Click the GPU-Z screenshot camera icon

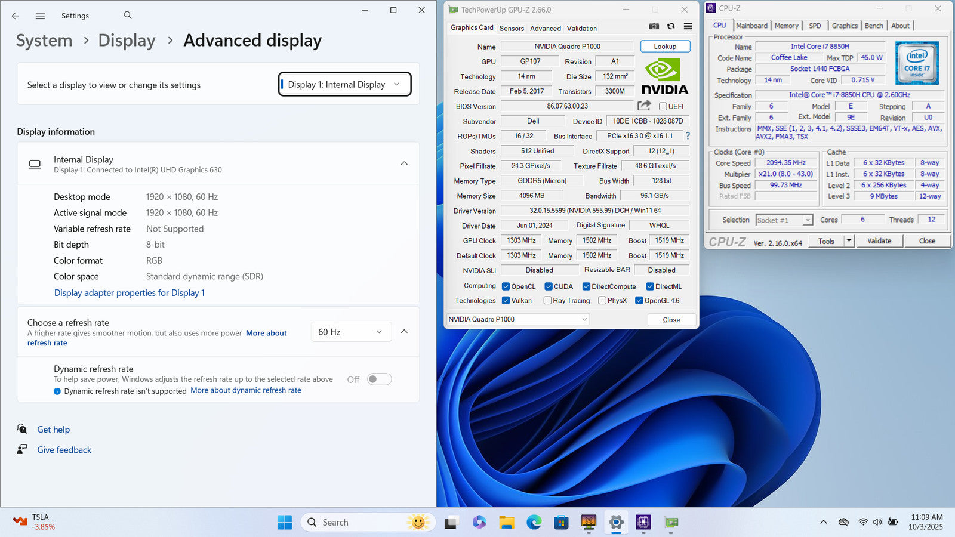point(654,26)
